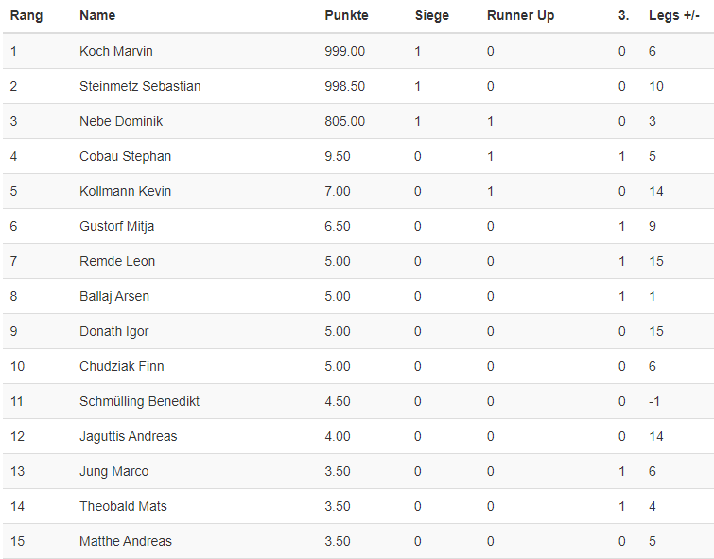Click the Remde Leon row name
Viewport: 714px width, 559px height.
(117, 261)
